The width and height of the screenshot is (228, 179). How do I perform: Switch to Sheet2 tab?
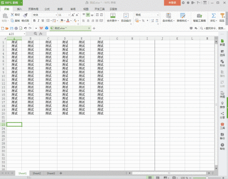coord(36,173)
